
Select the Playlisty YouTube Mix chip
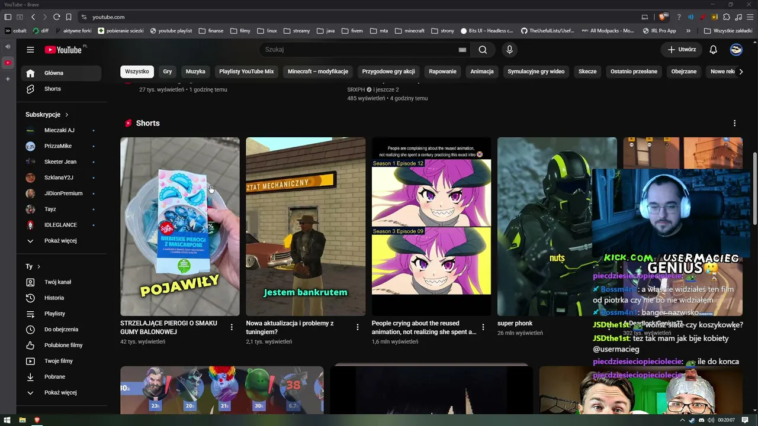[246, 72]
